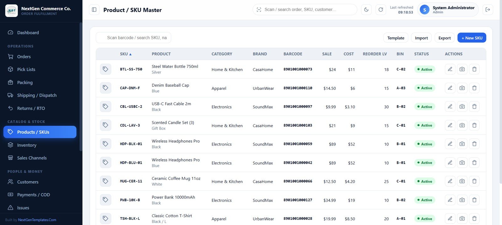The height and width of the screenshot is (225, 502).
Task: Edit the BTL-SS-750 Steel Water Bottle SKU
Action: 450,69
